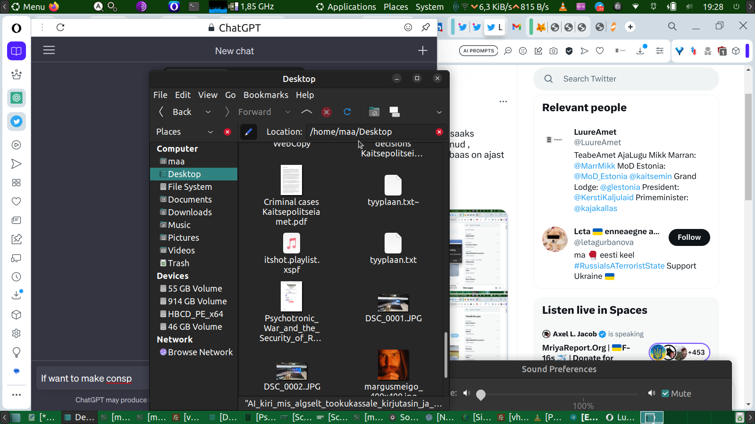Screen dimensions: 755x424
Task: Open Opera easy setup sliders icon
Action: click(660, 51)
